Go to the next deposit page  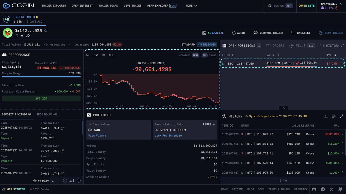[x=79, y=181]
